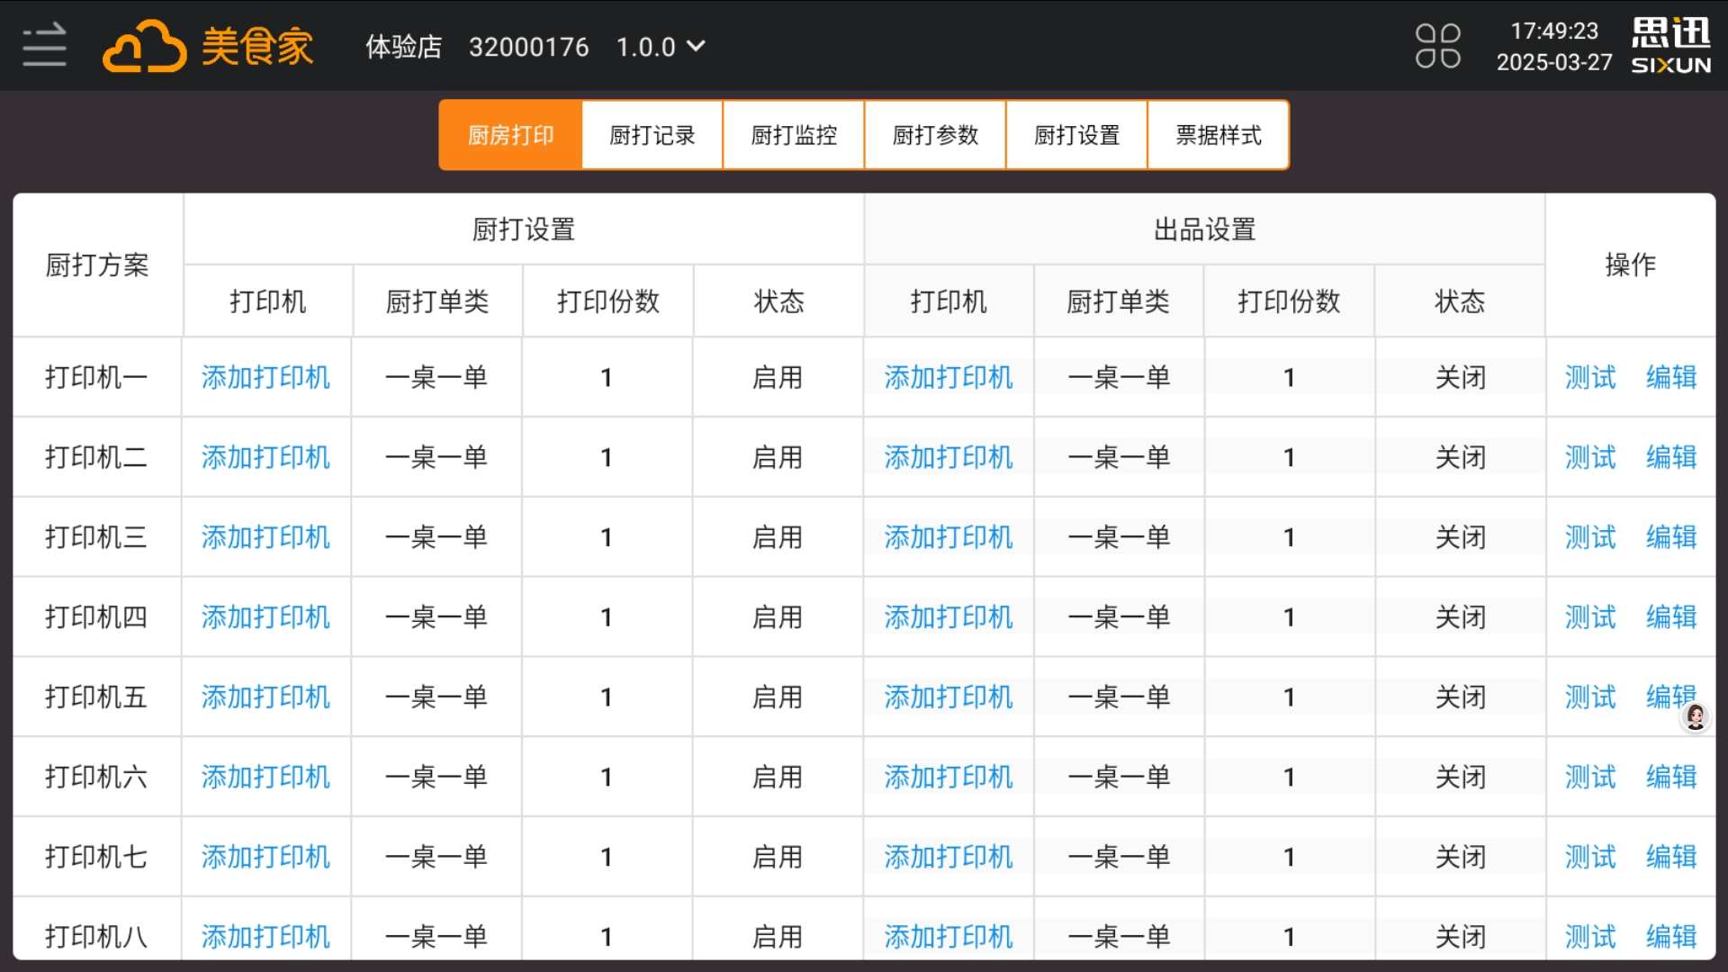The width and height of the screenshot is (1728, 972).
Task: Expand the version 1.0.0 dropdown
Action: pyautogui.click(x=661, y=47)
